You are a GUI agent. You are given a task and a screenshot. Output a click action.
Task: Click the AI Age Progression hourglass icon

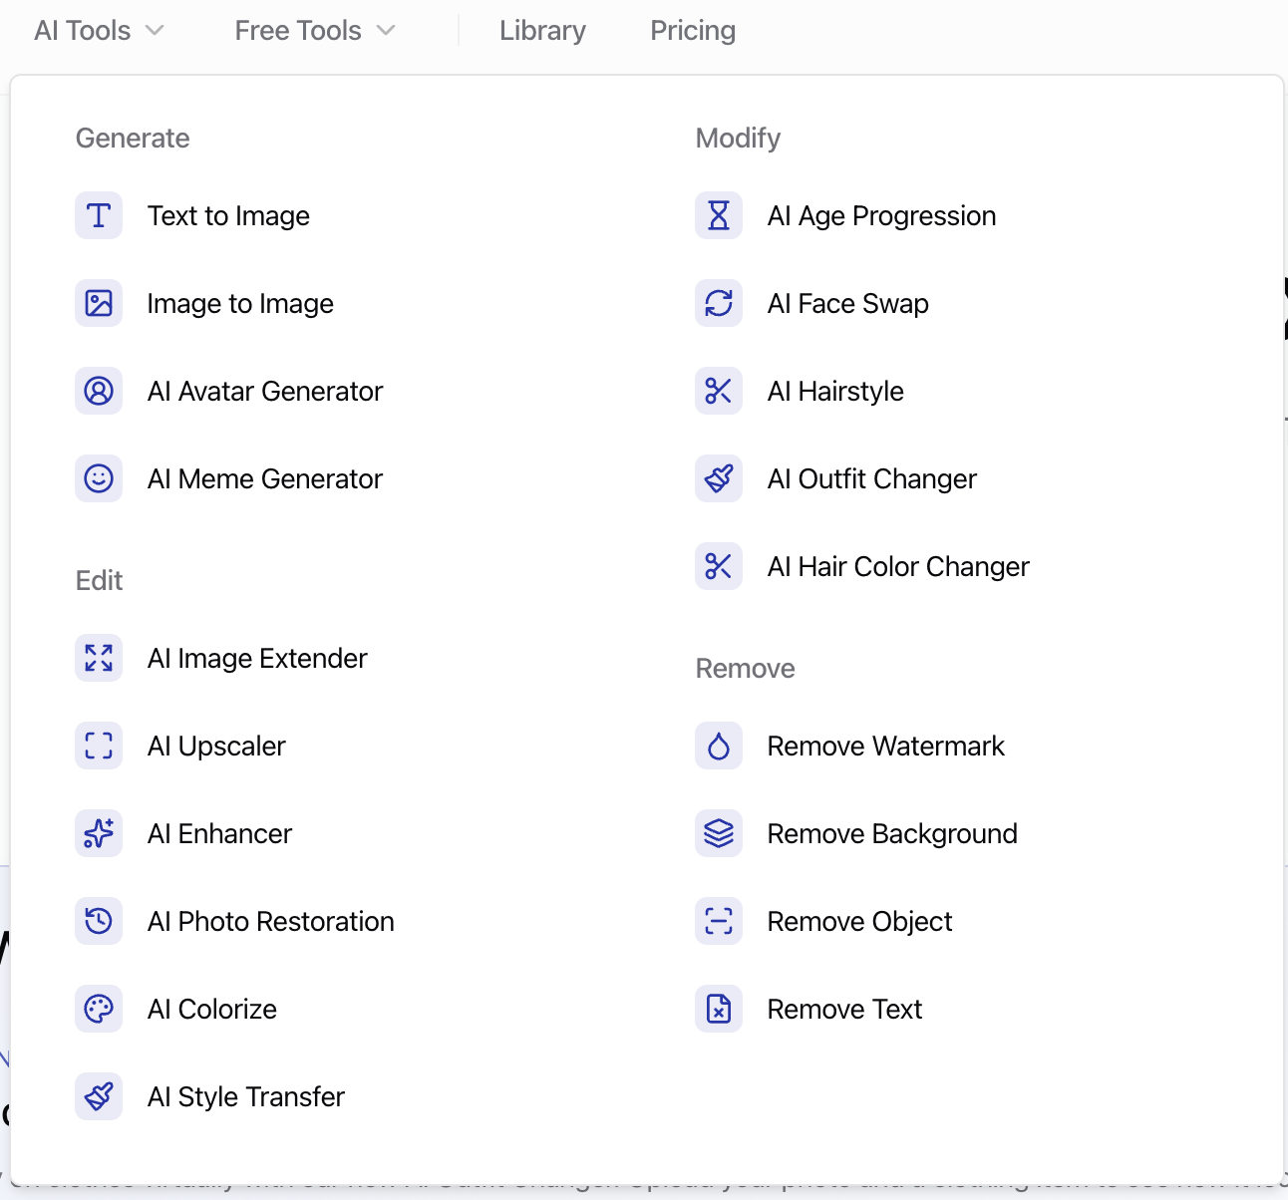719,215
